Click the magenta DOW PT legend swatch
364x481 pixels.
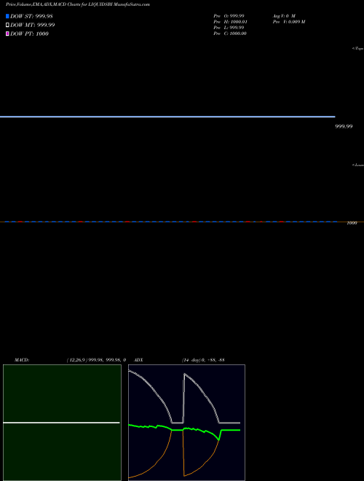coord(7,34)
